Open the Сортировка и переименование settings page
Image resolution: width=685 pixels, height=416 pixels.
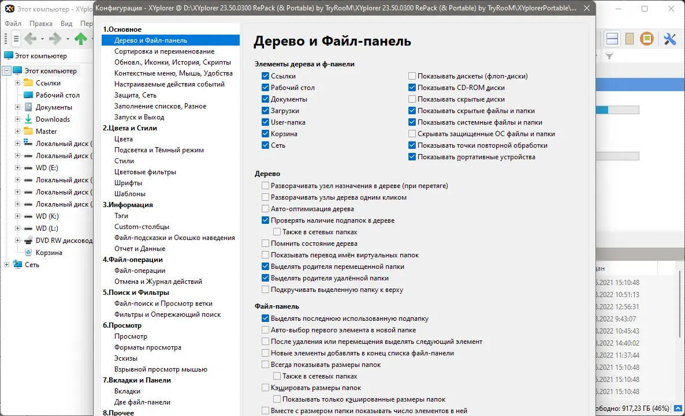[164, 51]
